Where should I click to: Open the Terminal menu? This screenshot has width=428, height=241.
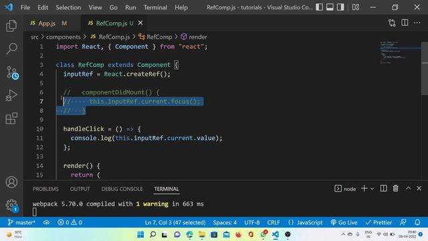click(155, 7)
